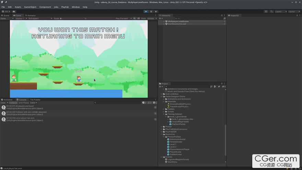Viewport: 302px width, 170px height.
Task: Select the PlayerAvatarPhysics material
Action: click(179, 106)
